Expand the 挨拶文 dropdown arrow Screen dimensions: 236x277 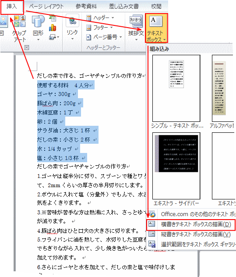[136, 39]
